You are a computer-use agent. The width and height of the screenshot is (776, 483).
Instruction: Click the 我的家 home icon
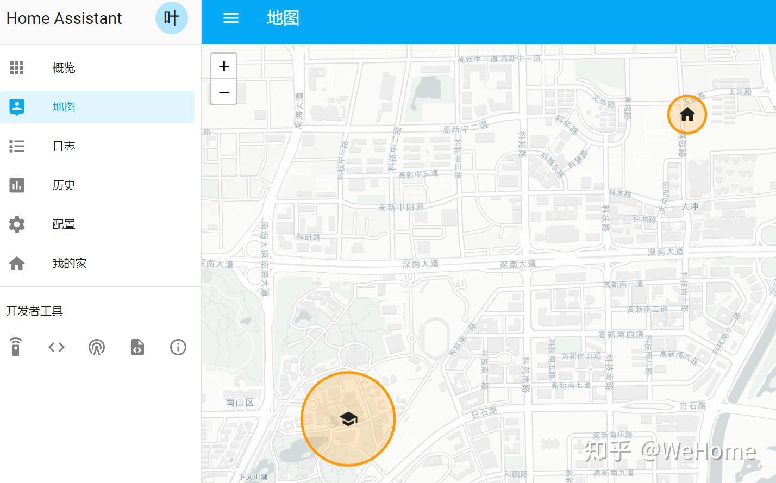pyautogui.click(x=17, y=263)
